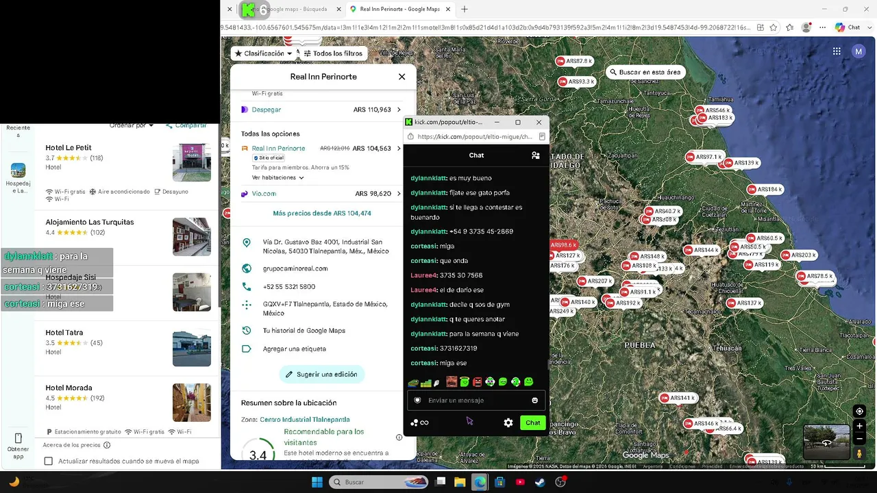Open Más precios desde ARS 104,474 link
This screenshot has width=877, height=493.
[322, 213]
